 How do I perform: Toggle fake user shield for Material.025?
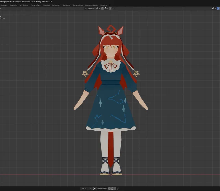tap(109, 189)
